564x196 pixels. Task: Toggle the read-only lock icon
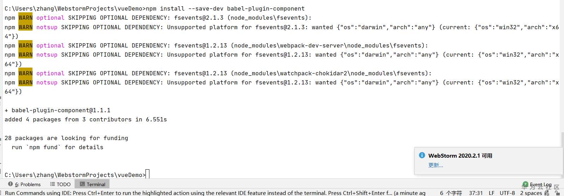557,193
